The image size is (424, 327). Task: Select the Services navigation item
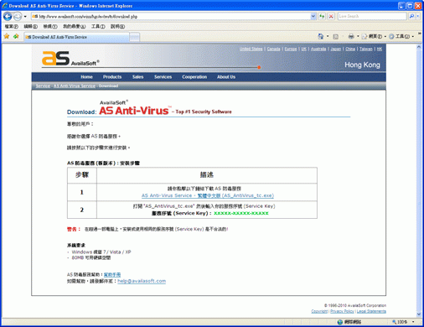(x=163, y=77)
